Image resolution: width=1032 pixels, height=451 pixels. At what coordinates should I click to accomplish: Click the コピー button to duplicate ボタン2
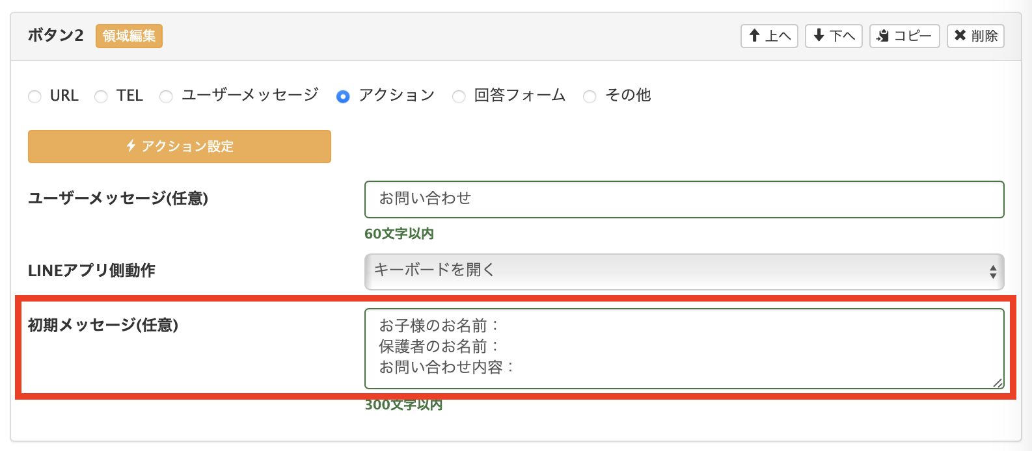click(904, 36)
